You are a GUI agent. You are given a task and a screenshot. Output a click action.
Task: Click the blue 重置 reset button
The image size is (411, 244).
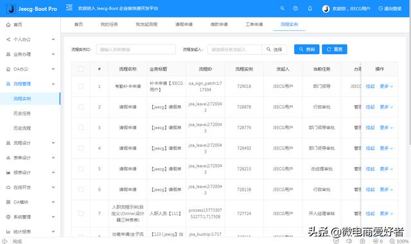(335, 49)
